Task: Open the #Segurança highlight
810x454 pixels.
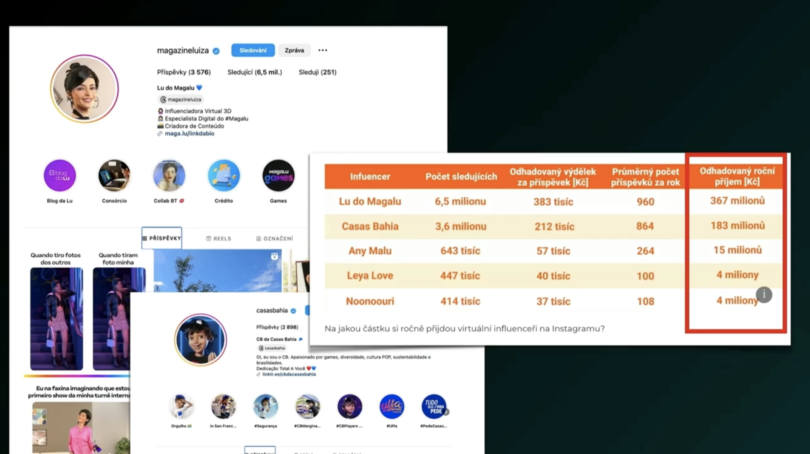Action: pos(265,406)
